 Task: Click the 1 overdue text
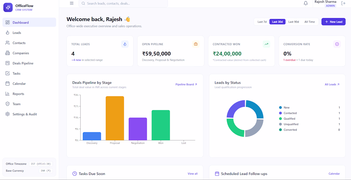click(x=289, y=60)
